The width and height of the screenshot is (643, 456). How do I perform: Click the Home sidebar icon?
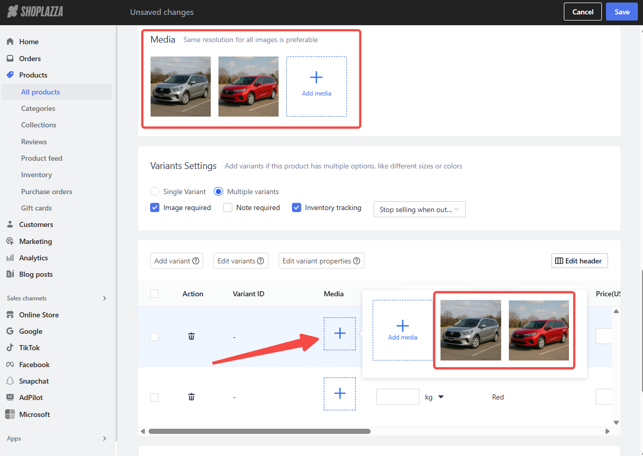[x=10, y=42]
